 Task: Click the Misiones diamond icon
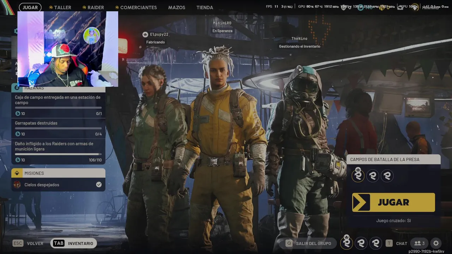[x=17, y=173]
